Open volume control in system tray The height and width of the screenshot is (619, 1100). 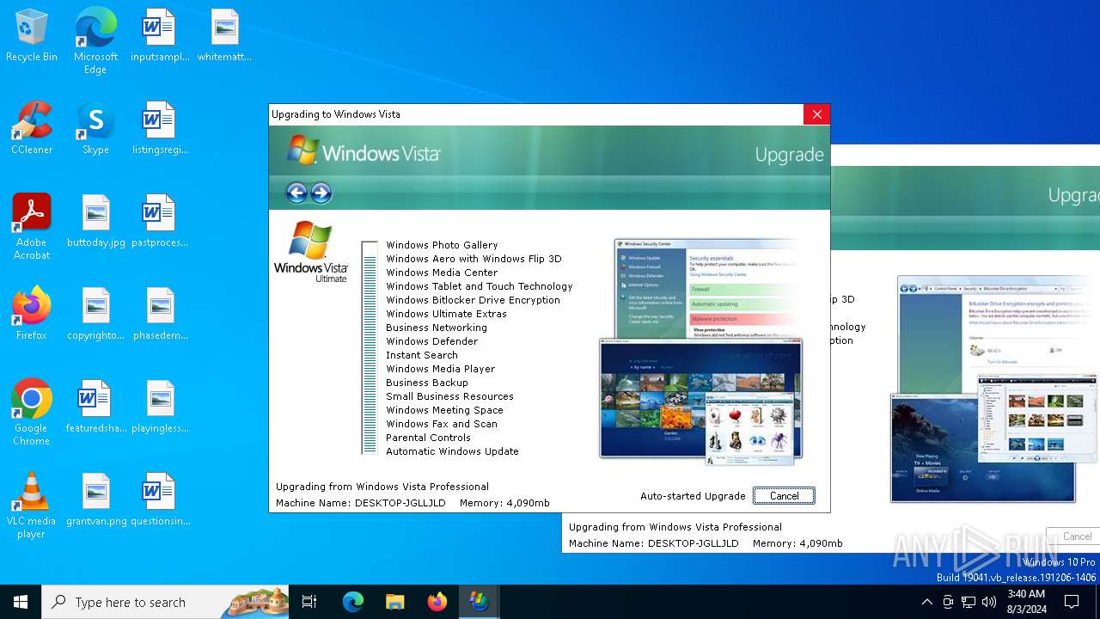[x=989, y=602]
